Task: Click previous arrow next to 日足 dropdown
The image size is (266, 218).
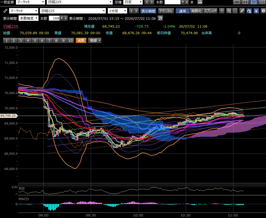Action: click(147, 2)
